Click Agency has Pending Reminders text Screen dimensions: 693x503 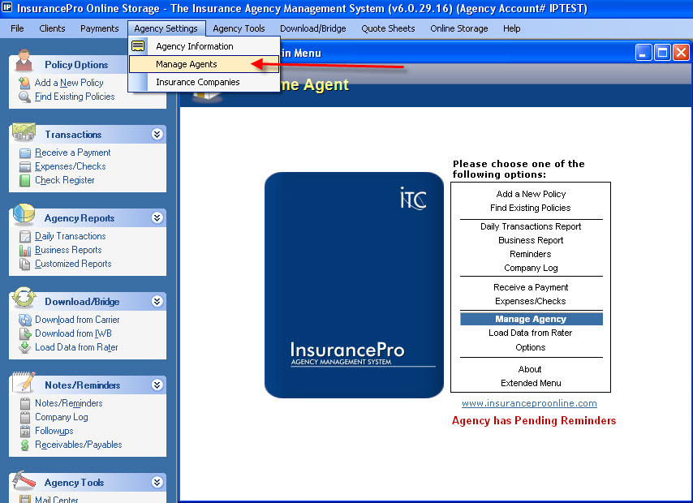coord(534,420)
